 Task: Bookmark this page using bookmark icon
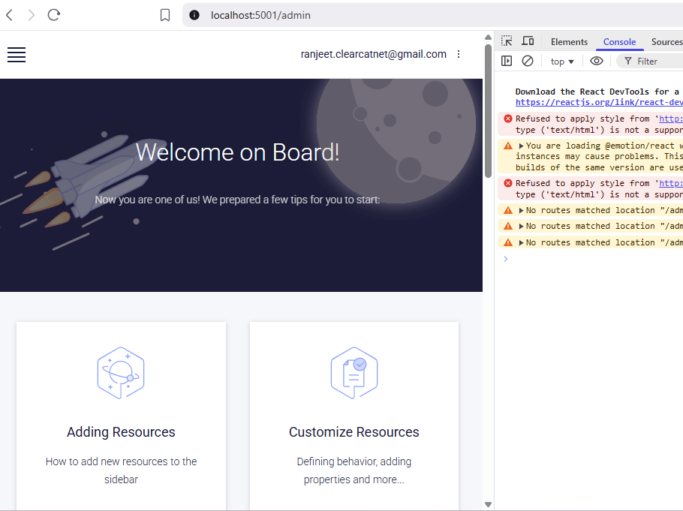pyautogui.click(x=165, y=15)
